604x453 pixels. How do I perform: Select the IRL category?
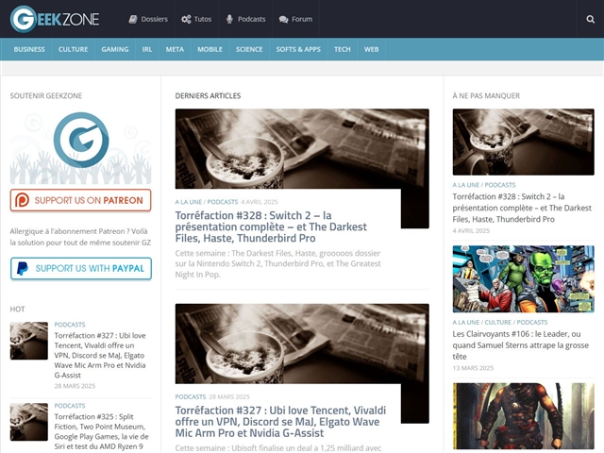click(x=147, y=49)
